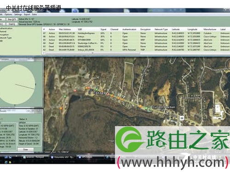Image resolution: width=230 pixels, height=172 pixels.
Task: Select the Authentication filter tree item
Action: (x=6, y=28)
